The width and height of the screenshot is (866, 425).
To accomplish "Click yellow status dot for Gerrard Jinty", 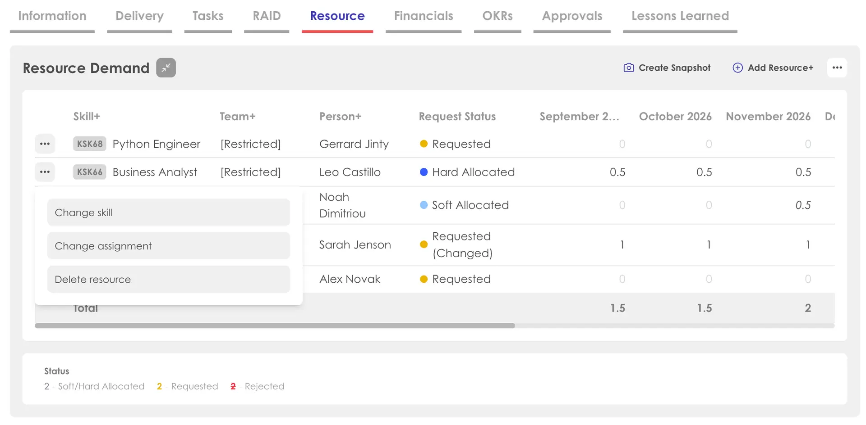I will point(424,144).
